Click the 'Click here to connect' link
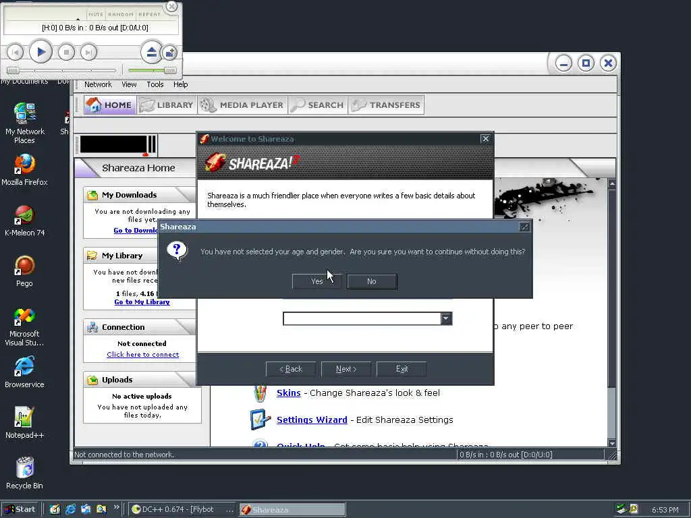The height and width of the screenshot is (518, 691). coord(143,355)
